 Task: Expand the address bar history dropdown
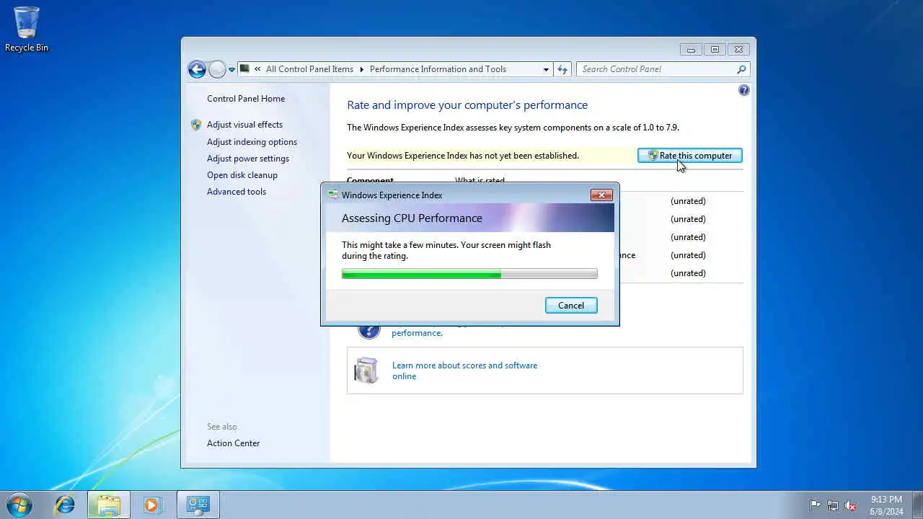[546, 69]
